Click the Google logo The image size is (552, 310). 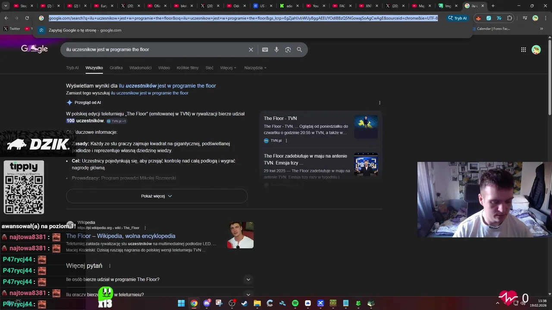point(34,49)
